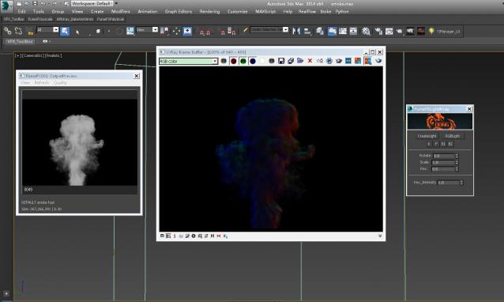The height and width of the screenshot is (302, 504).
Task: Click the teapot render icon in frame buffer
Action: click(x=339, y=61)
